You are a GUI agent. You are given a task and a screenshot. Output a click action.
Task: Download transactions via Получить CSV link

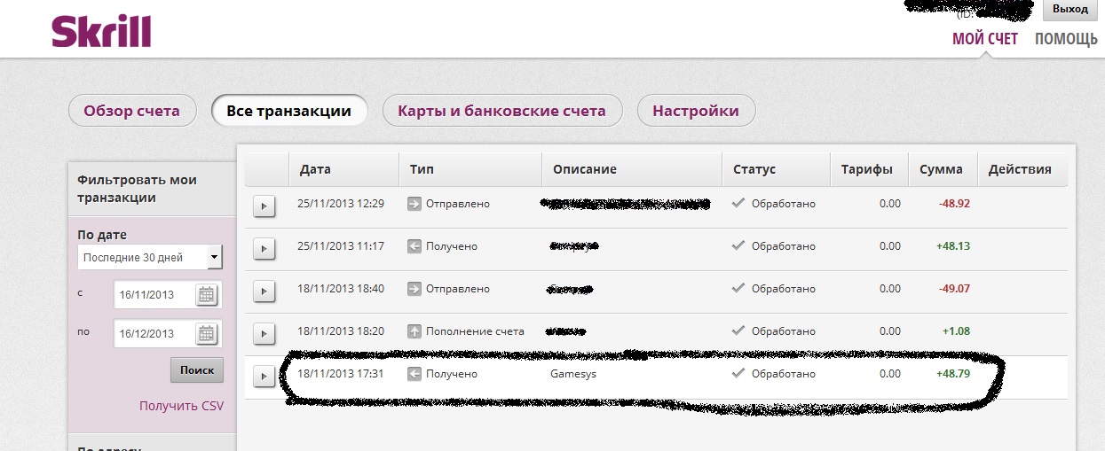click(181, 406)
